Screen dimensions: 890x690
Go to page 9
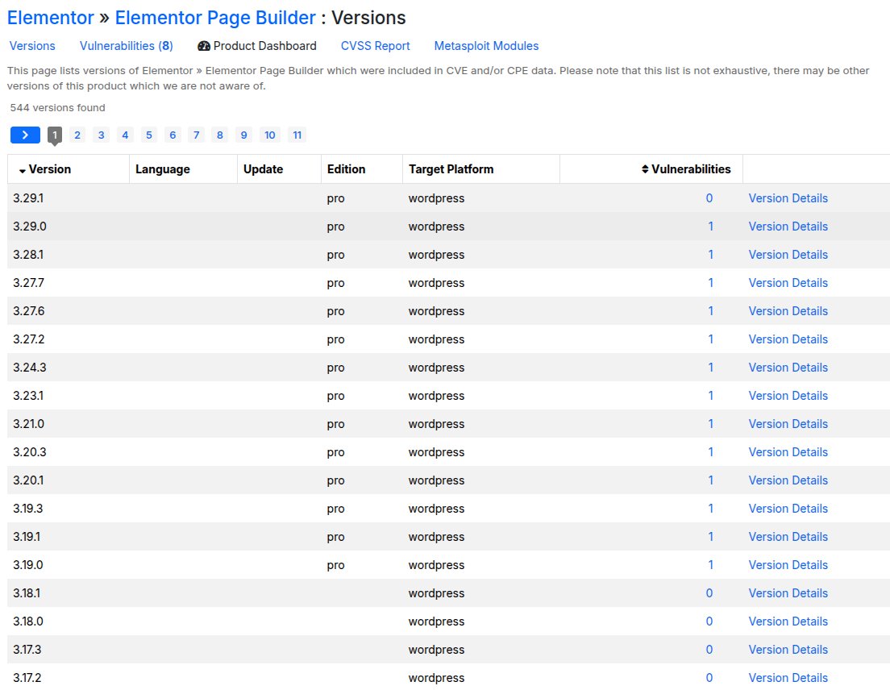tap(243, 135)
